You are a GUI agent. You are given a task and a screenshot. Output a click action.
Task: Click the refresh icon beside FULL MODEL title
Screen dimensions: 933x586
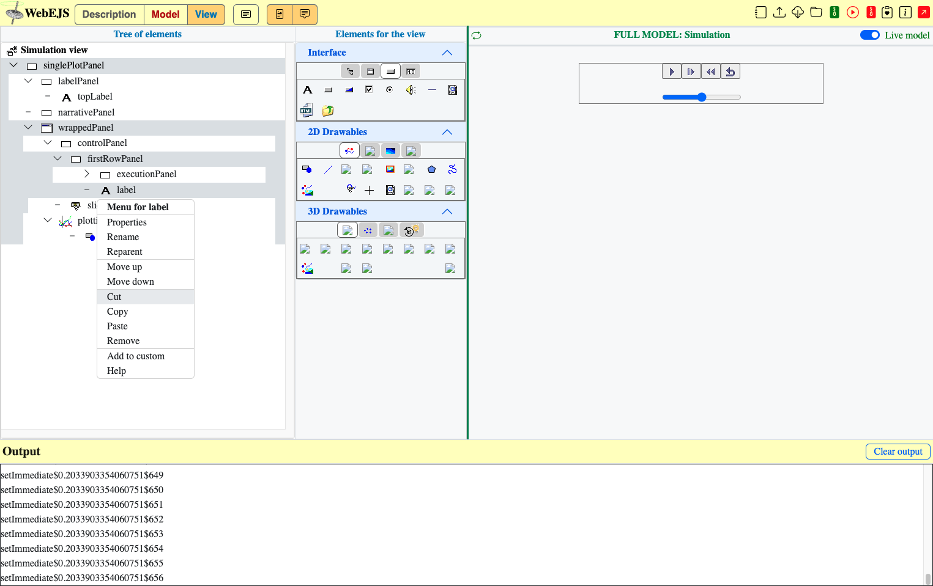477,35
